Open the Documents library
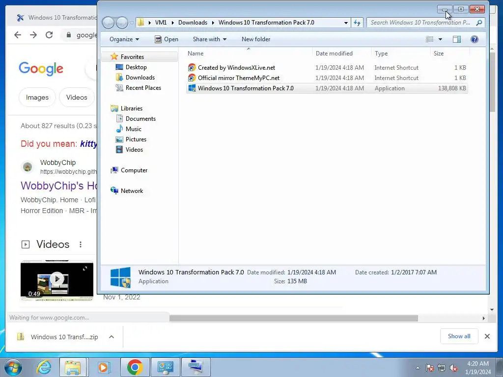503x377 pixels. (x=140, y=119)
